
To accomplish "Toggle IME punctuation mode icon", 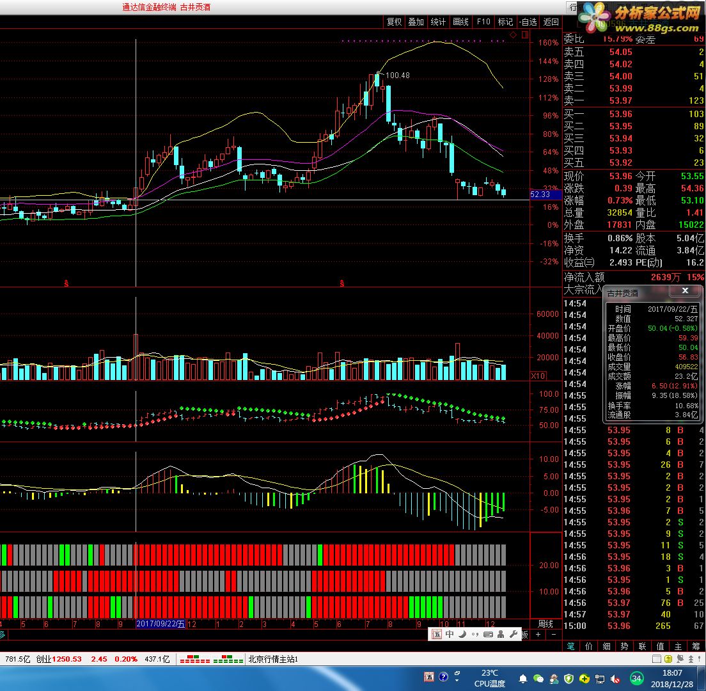I will (475, 634).
